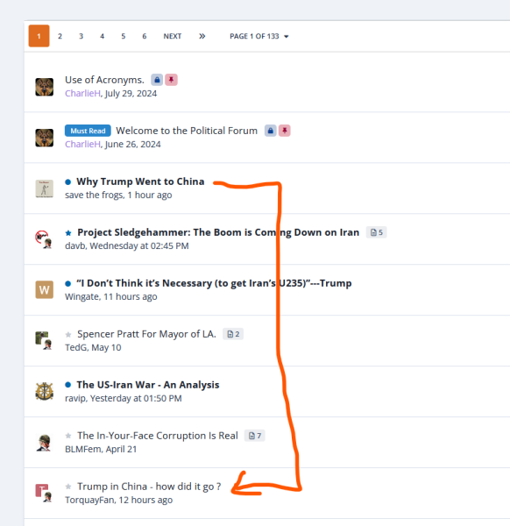Click unread dot on The US-Iran War thread
The height and width of the screenshot is (526, 510).
click(x=68, y=385)
